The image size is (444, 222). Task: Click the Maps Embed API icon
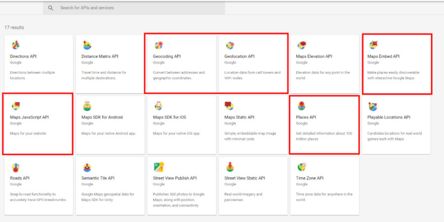point(373,45)
